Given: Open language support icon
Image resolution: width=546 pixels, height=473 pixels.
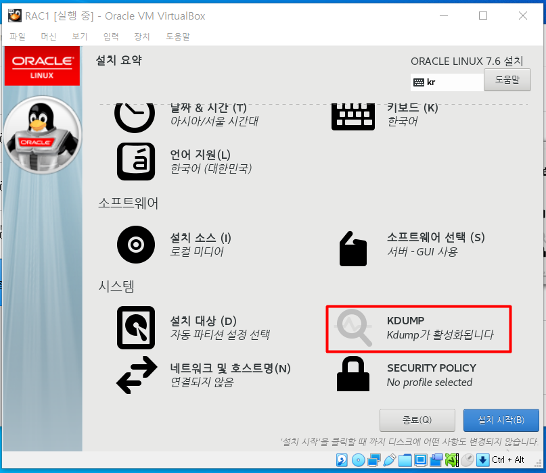Looking at the screenshot, I should pos(136,161).
